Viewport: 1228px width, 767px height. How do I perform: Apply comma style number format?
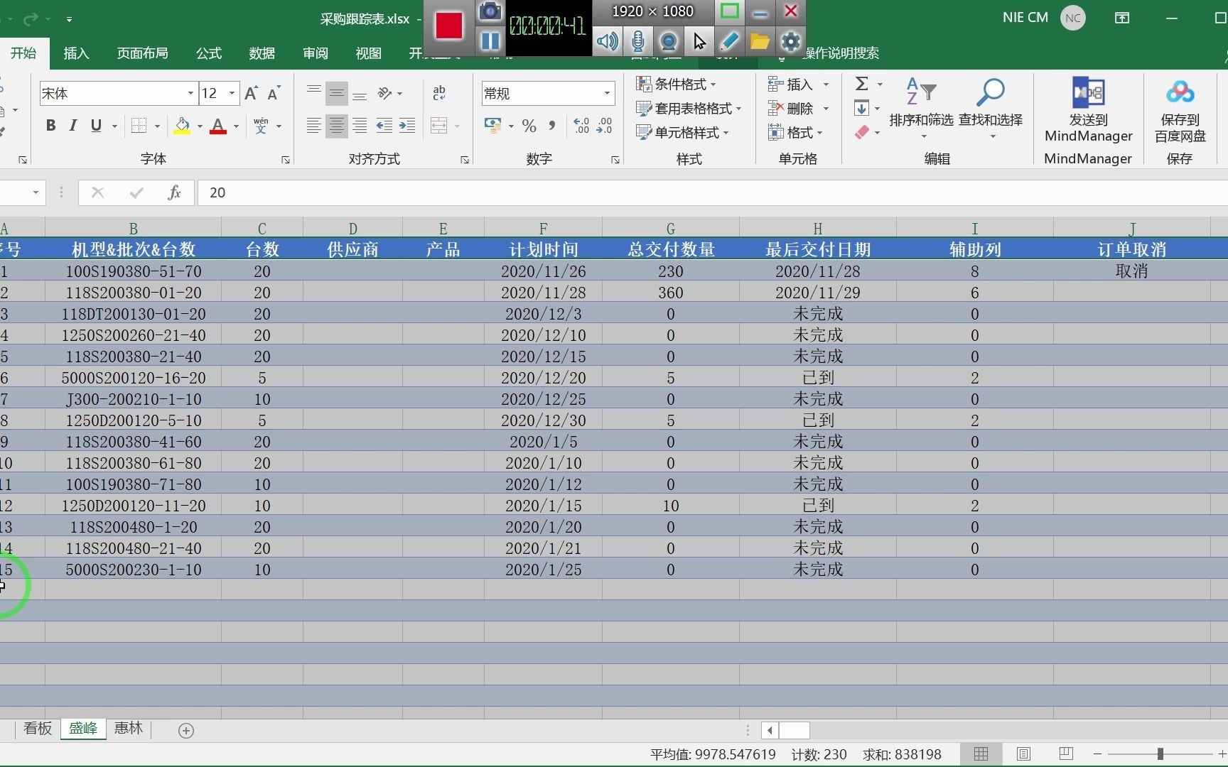point(552,126)
